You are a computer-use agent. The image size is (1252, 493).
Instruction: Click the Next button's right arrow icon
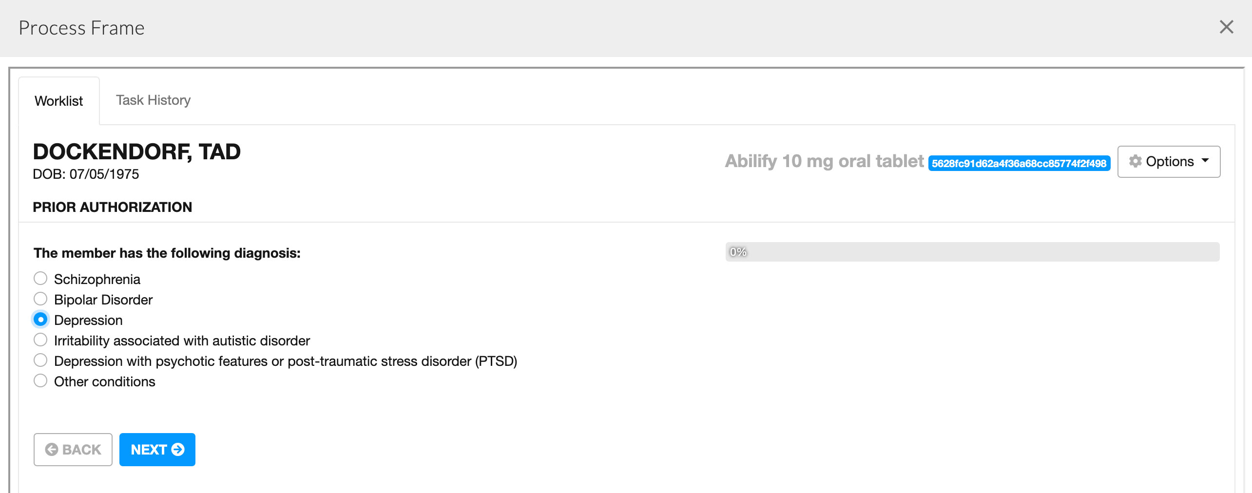[178, 449]
